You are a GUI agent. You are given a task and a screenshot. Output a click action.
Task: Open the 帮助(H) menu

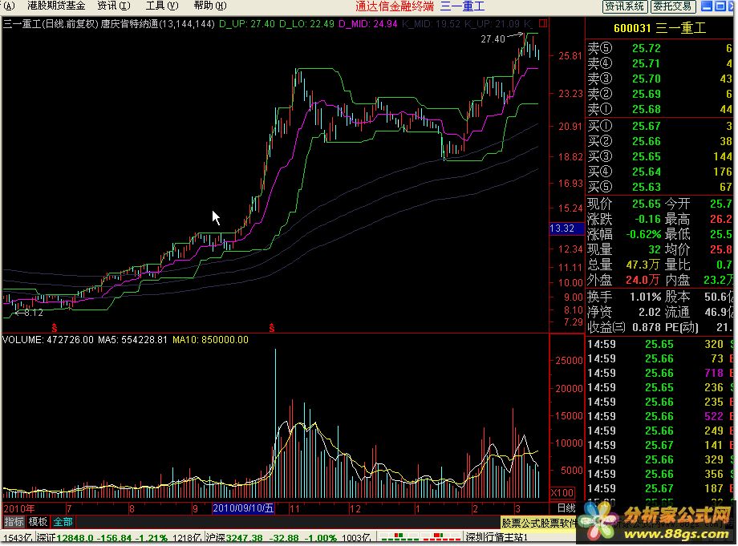coord(210,6)
